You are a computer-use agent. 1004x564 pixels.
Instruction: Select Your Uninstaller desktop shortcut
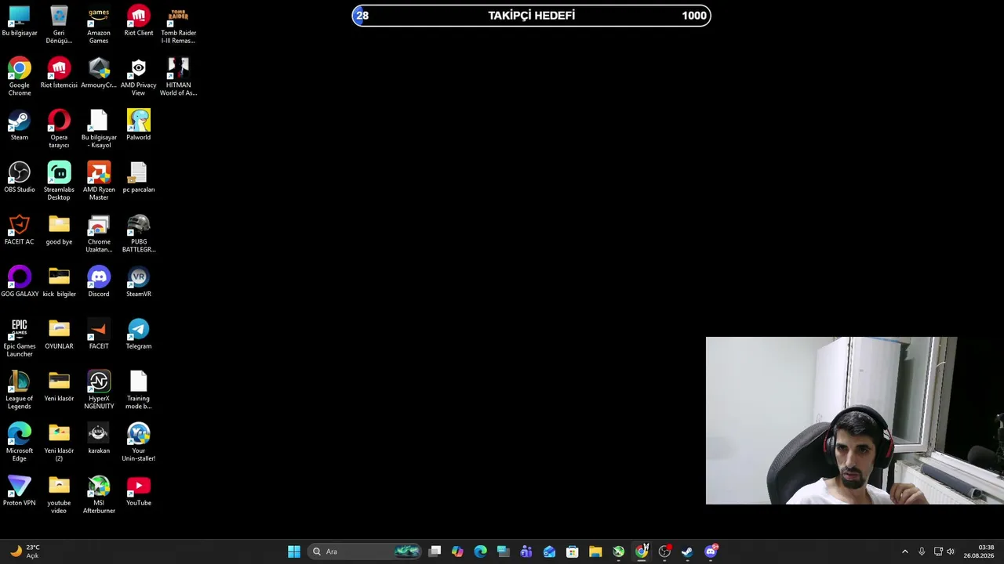(139, 443)
